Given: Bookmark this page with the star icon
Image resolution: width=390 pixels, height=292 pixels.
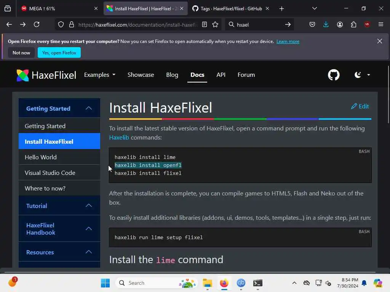Looking at the screenshot, I should point(215,24).
